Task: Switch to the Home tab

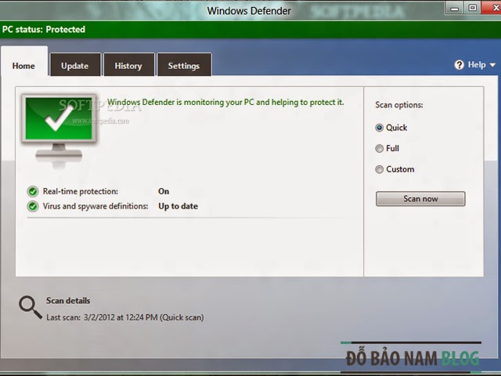Action: [x=24, y=61]
